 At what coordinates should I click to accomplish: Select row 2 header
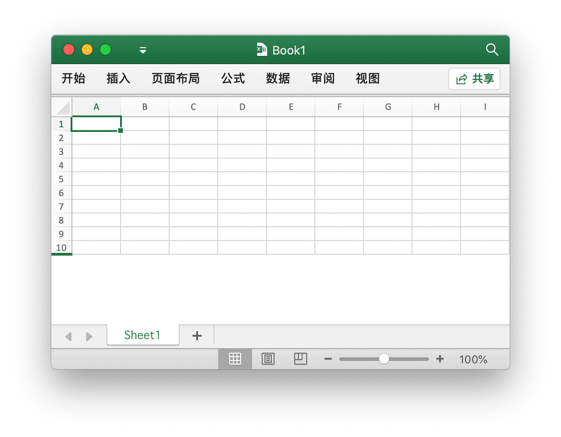coord(61,137)
